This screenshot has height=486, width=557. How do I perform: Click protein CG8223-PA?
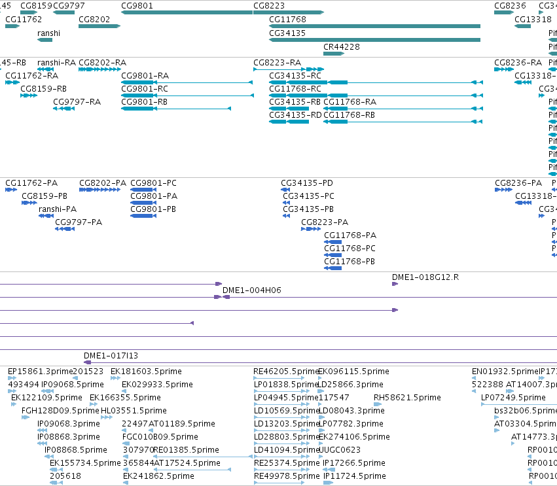(325, 222)
